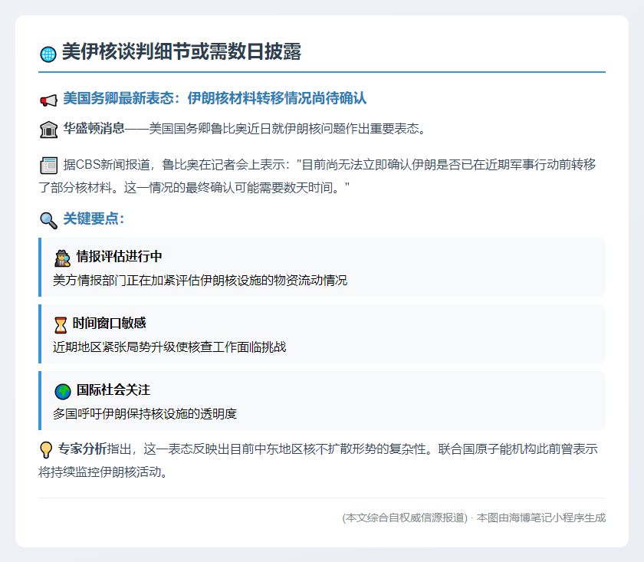Click the footer note (本文综合自权威信源报道)
This screenshot has width=644, height=562.
coord(405,518)
